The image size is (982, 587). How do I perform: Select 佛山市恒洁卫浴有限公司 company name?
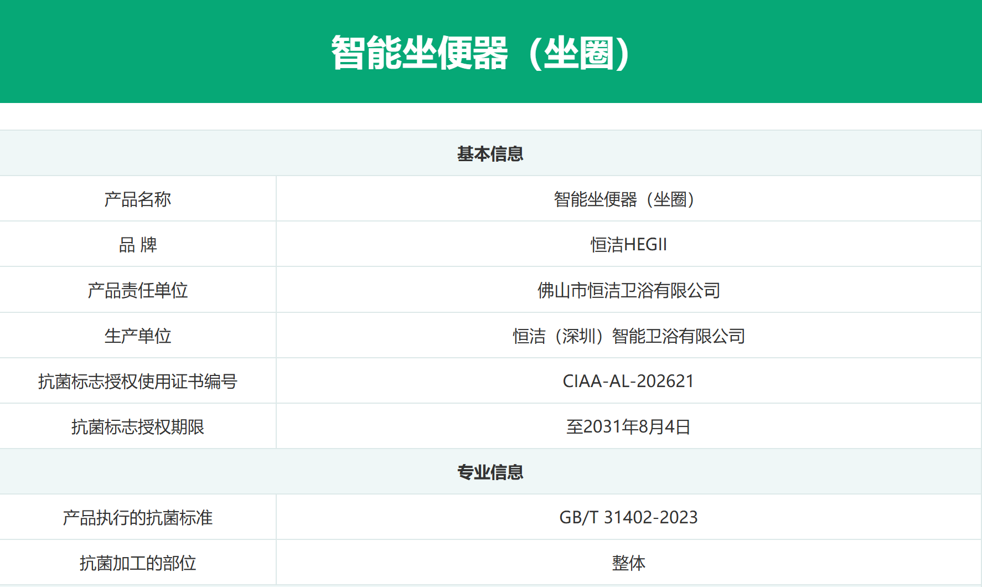click(629, 290)
